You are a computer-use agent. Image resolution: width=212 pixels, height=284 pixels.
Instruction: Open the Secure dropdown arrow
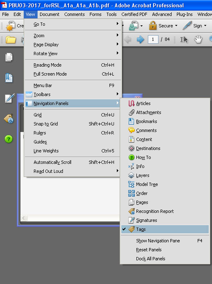176,26
